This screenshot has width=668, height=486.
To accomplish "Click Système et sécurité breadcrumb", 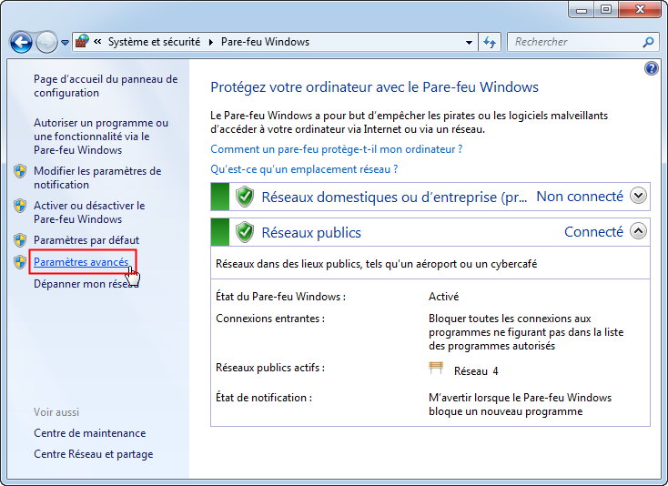I will [155, 42].
